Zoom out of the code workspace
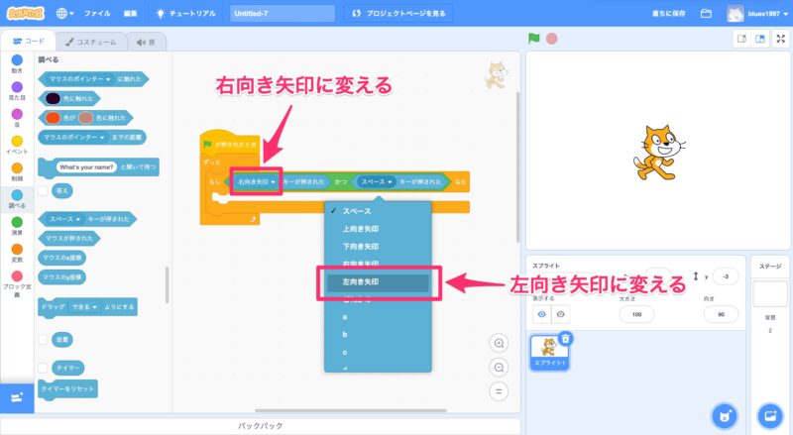The height and width of the screenshot is (435, 793). pyautogui.click(x=500, y=367)
